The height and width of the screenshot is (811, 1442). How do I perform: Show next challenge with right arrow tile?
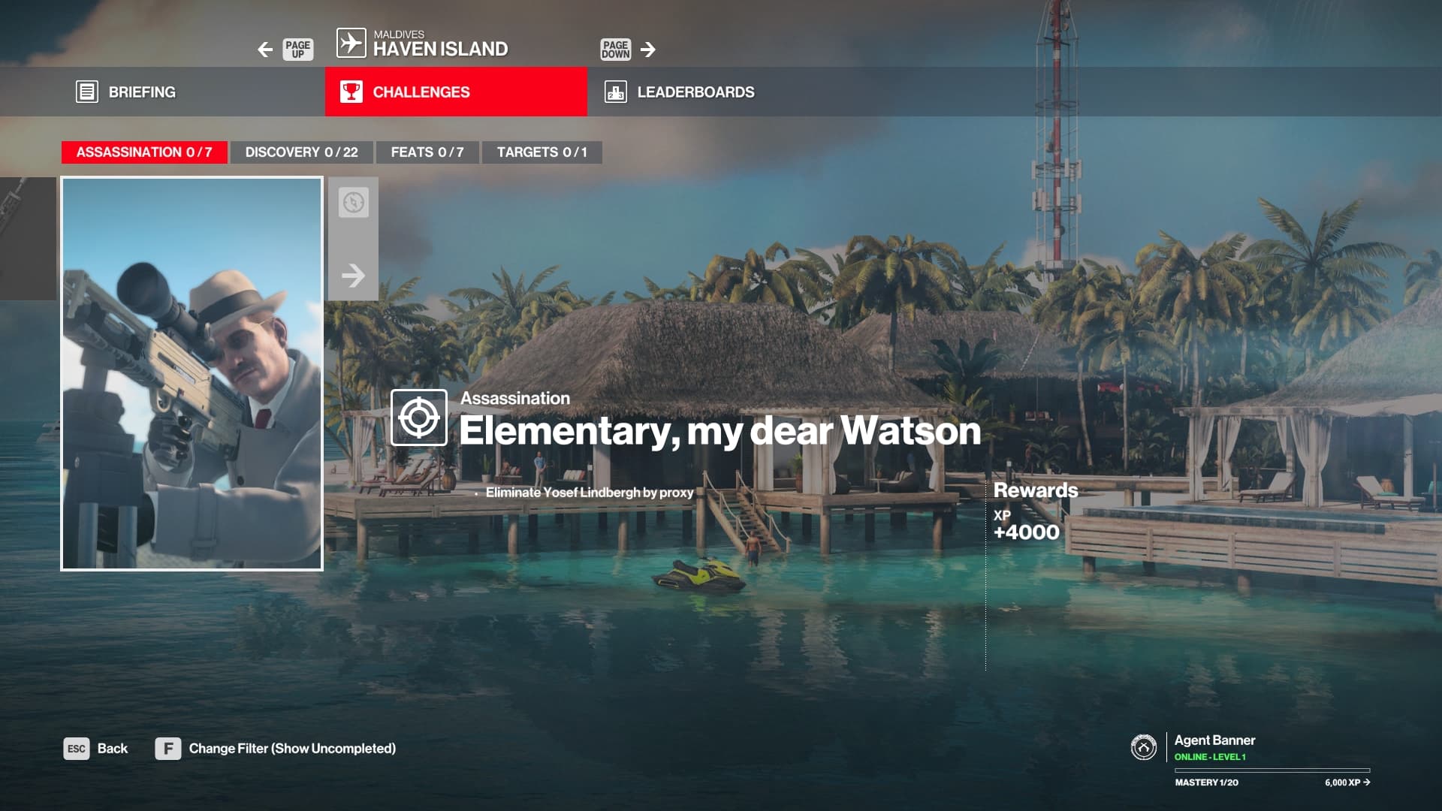(x=353, y=276)
